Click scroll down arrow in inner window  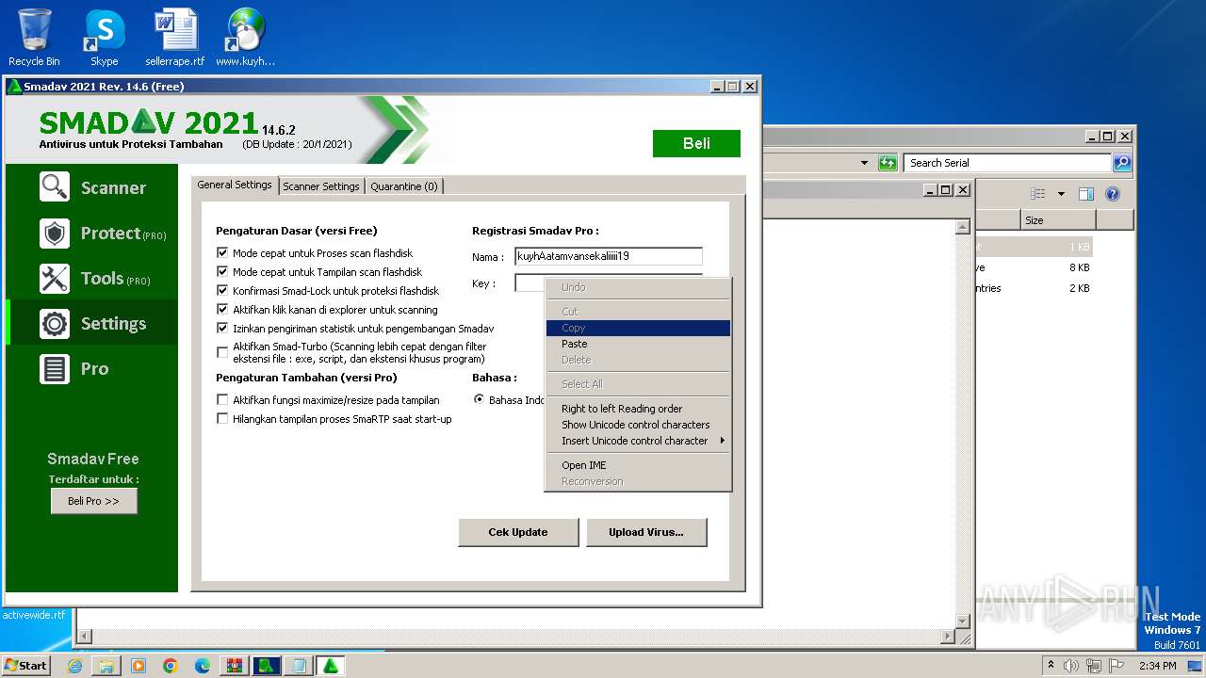(962, 621)
